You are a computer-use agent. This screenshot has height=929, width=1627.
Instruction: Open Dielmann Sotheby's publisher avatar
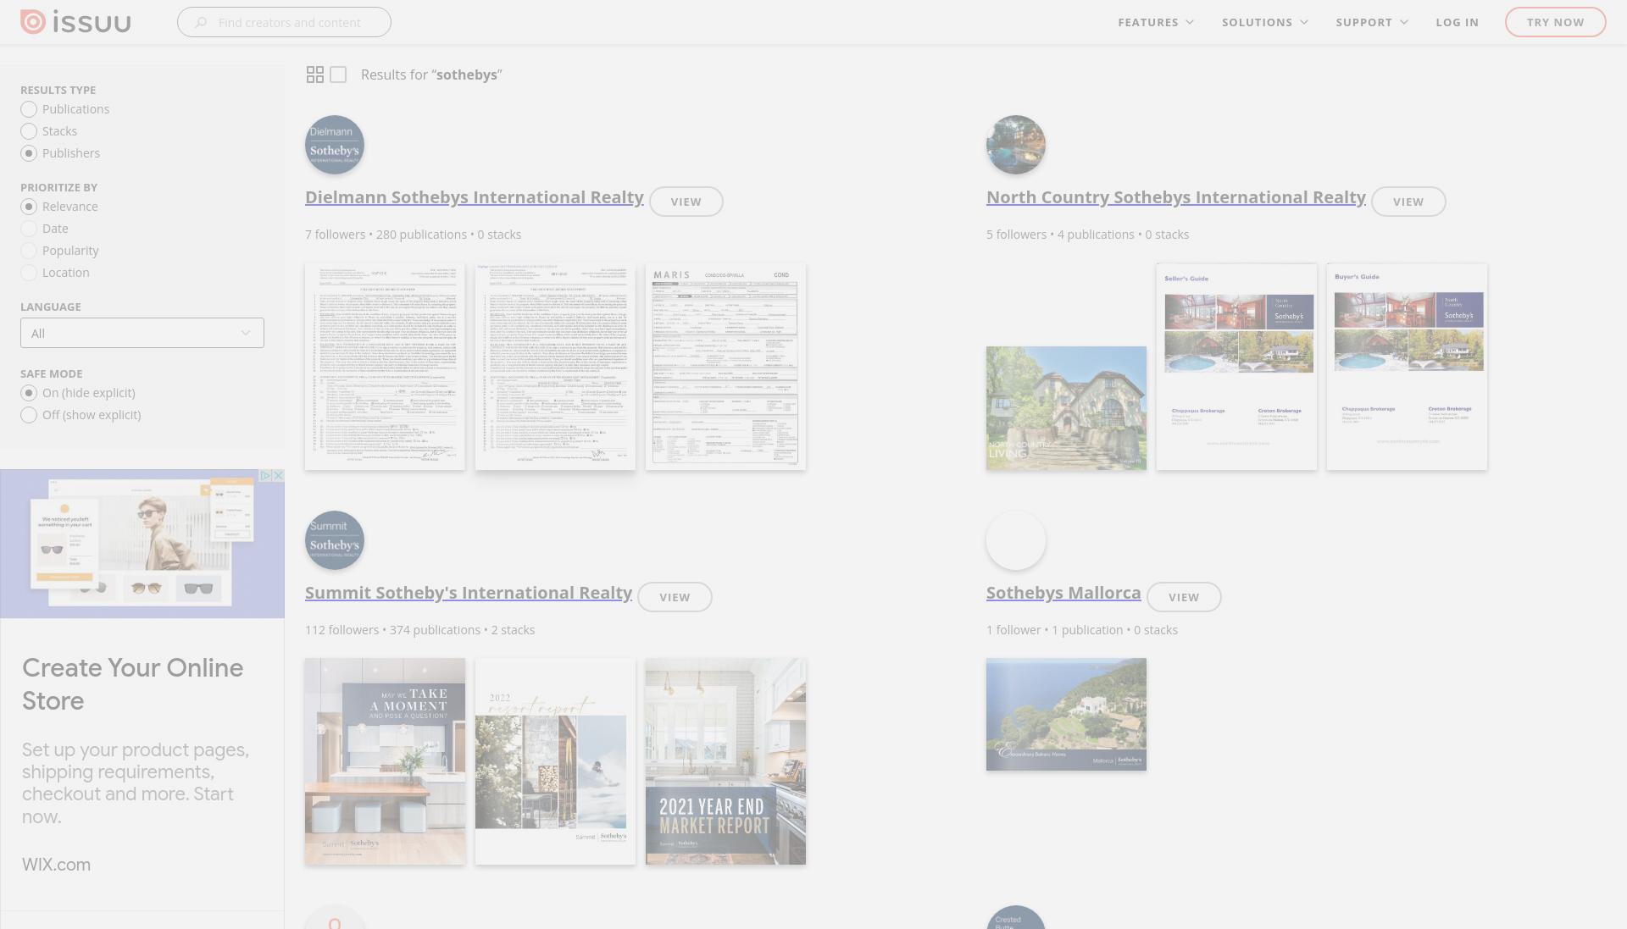335,145
